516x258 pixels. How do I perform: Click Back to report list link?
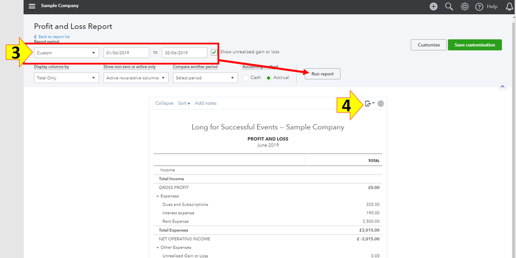54,37
